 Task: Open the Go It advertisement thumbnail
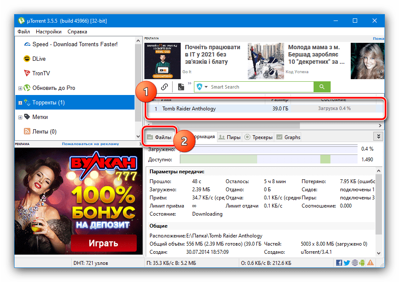[x=163, y=61]
